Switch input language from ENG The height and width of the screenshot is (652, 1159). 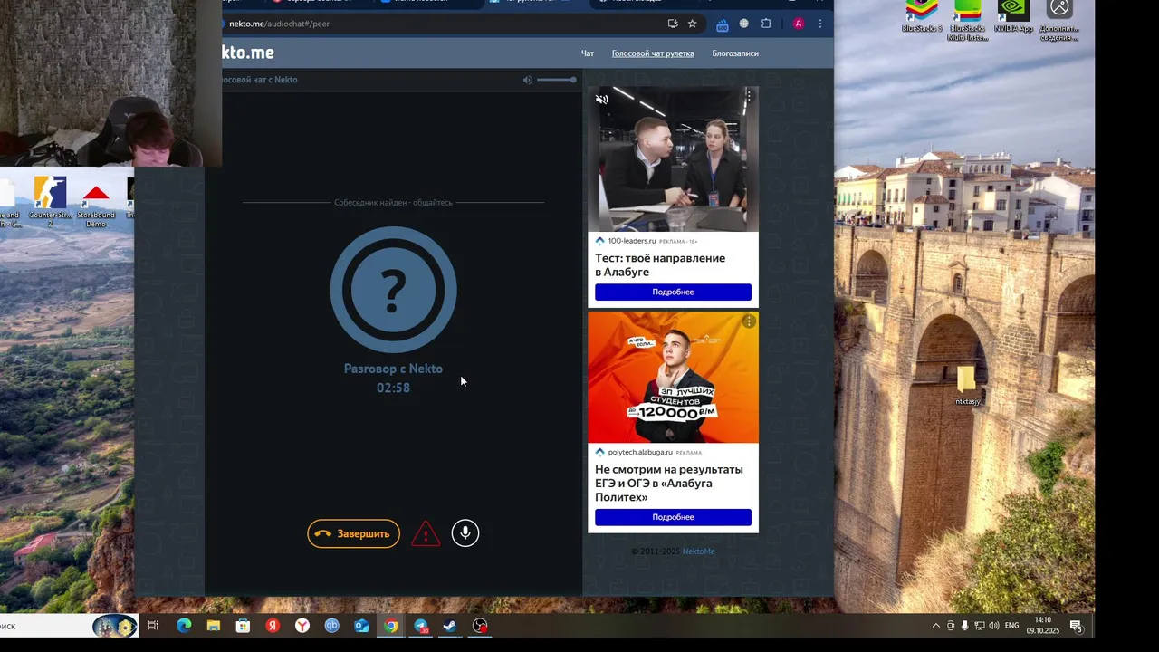[x=1012, y=626]
